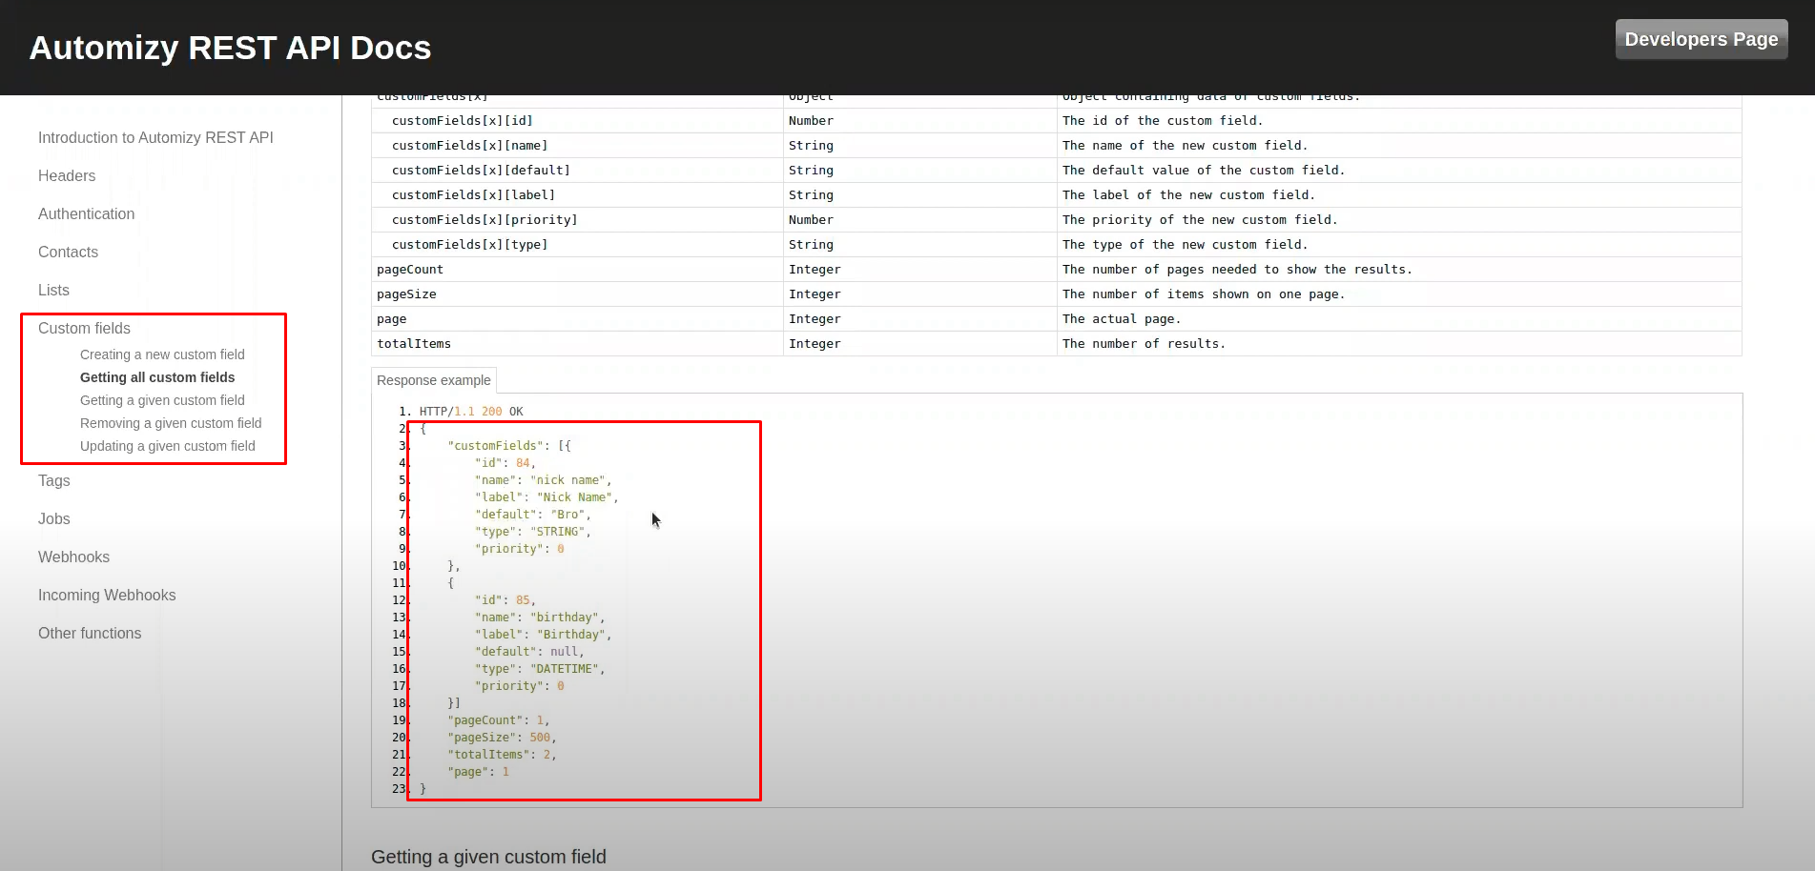Click the '"pageSize": 500' code line
Screen dimensions: 1815x871
[502, 738]
